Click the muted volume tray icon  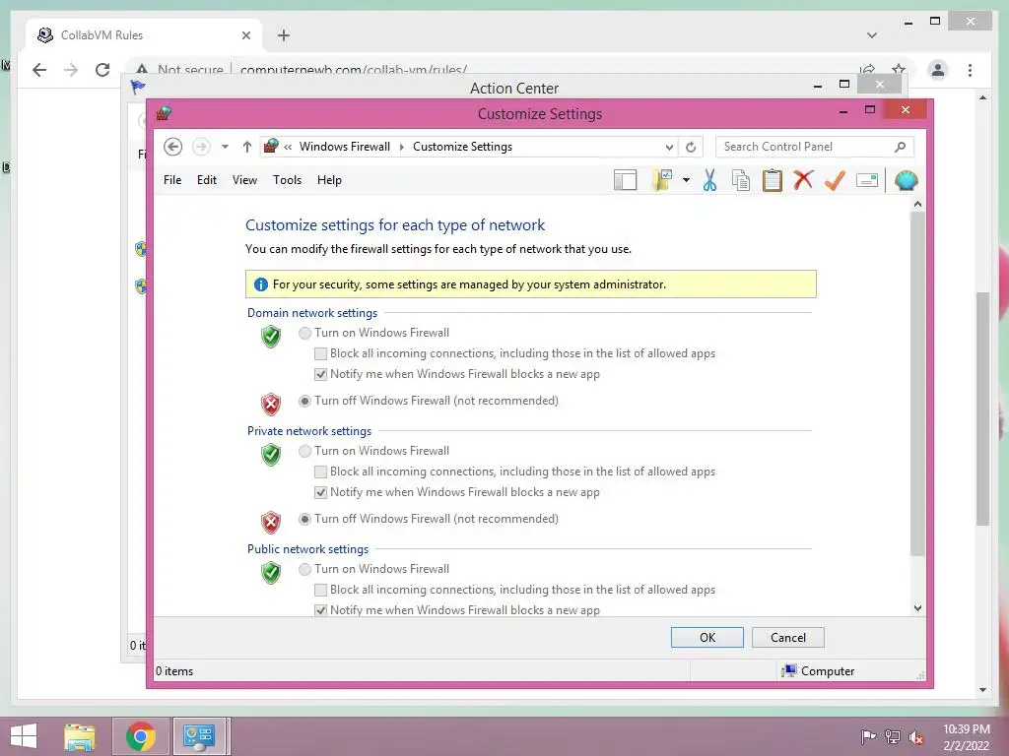[x=915, y=737]
